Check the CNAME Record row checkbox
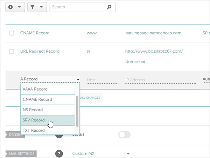This screenshot has width=210, height=158. point(12,33)
